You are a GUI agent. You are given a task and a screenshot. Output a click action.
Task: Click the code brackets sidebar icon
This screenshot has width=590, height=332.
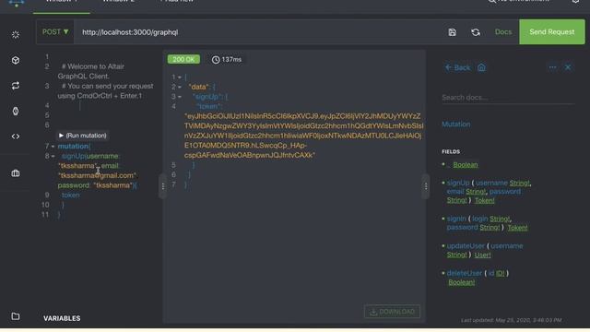16,136
